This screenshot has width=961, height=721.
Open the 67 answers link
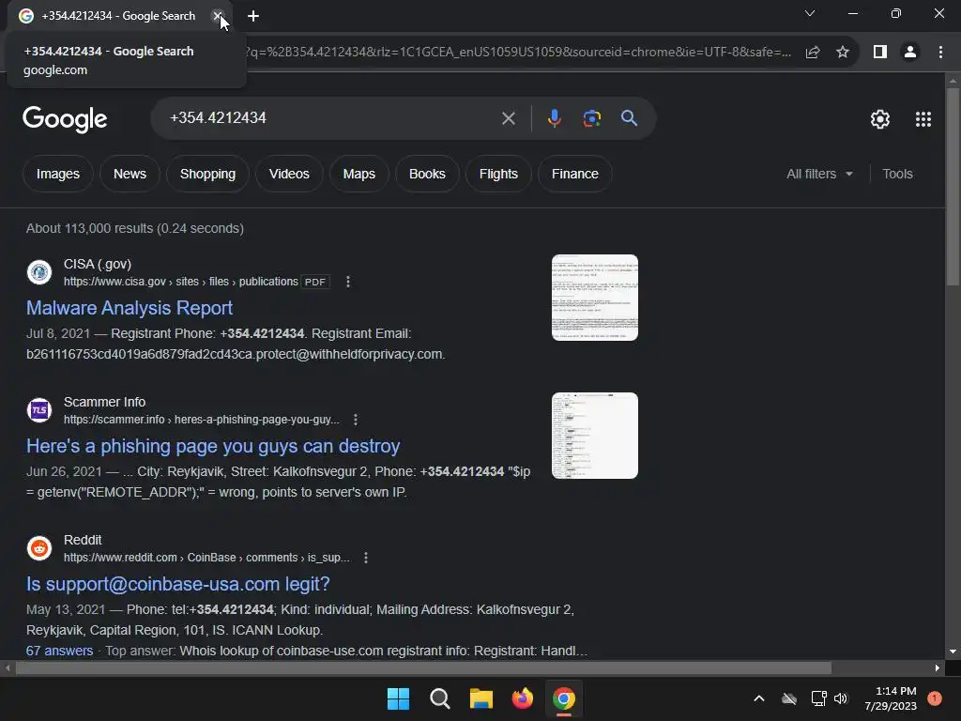59,651
